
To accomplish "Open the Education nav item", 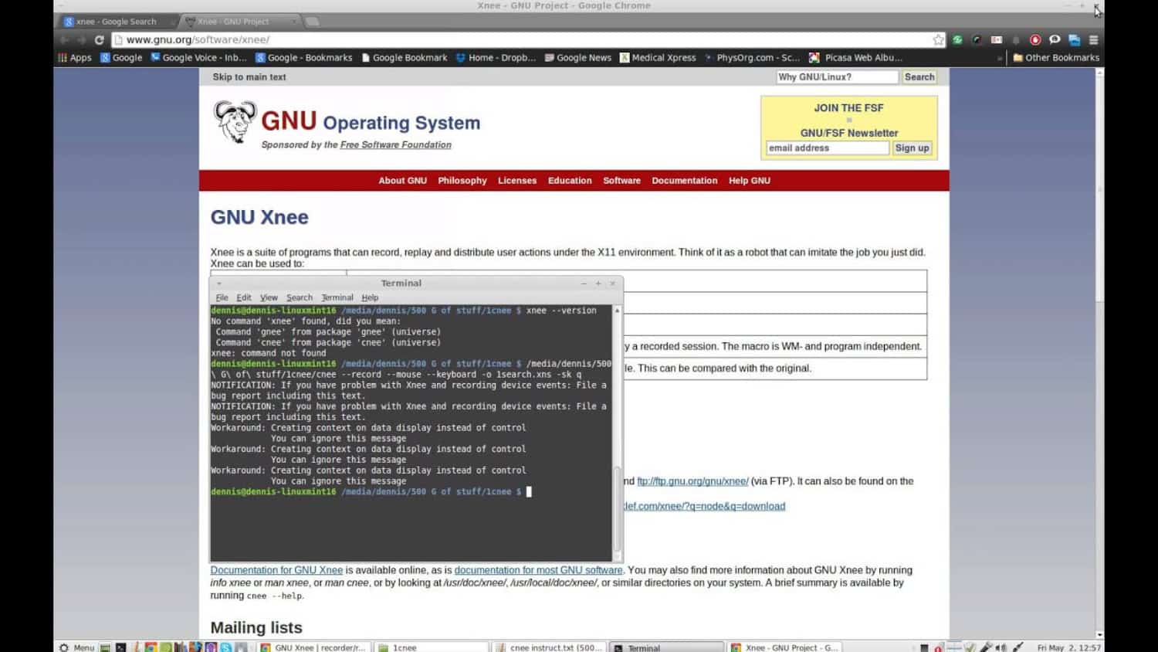I will [570, 180].
